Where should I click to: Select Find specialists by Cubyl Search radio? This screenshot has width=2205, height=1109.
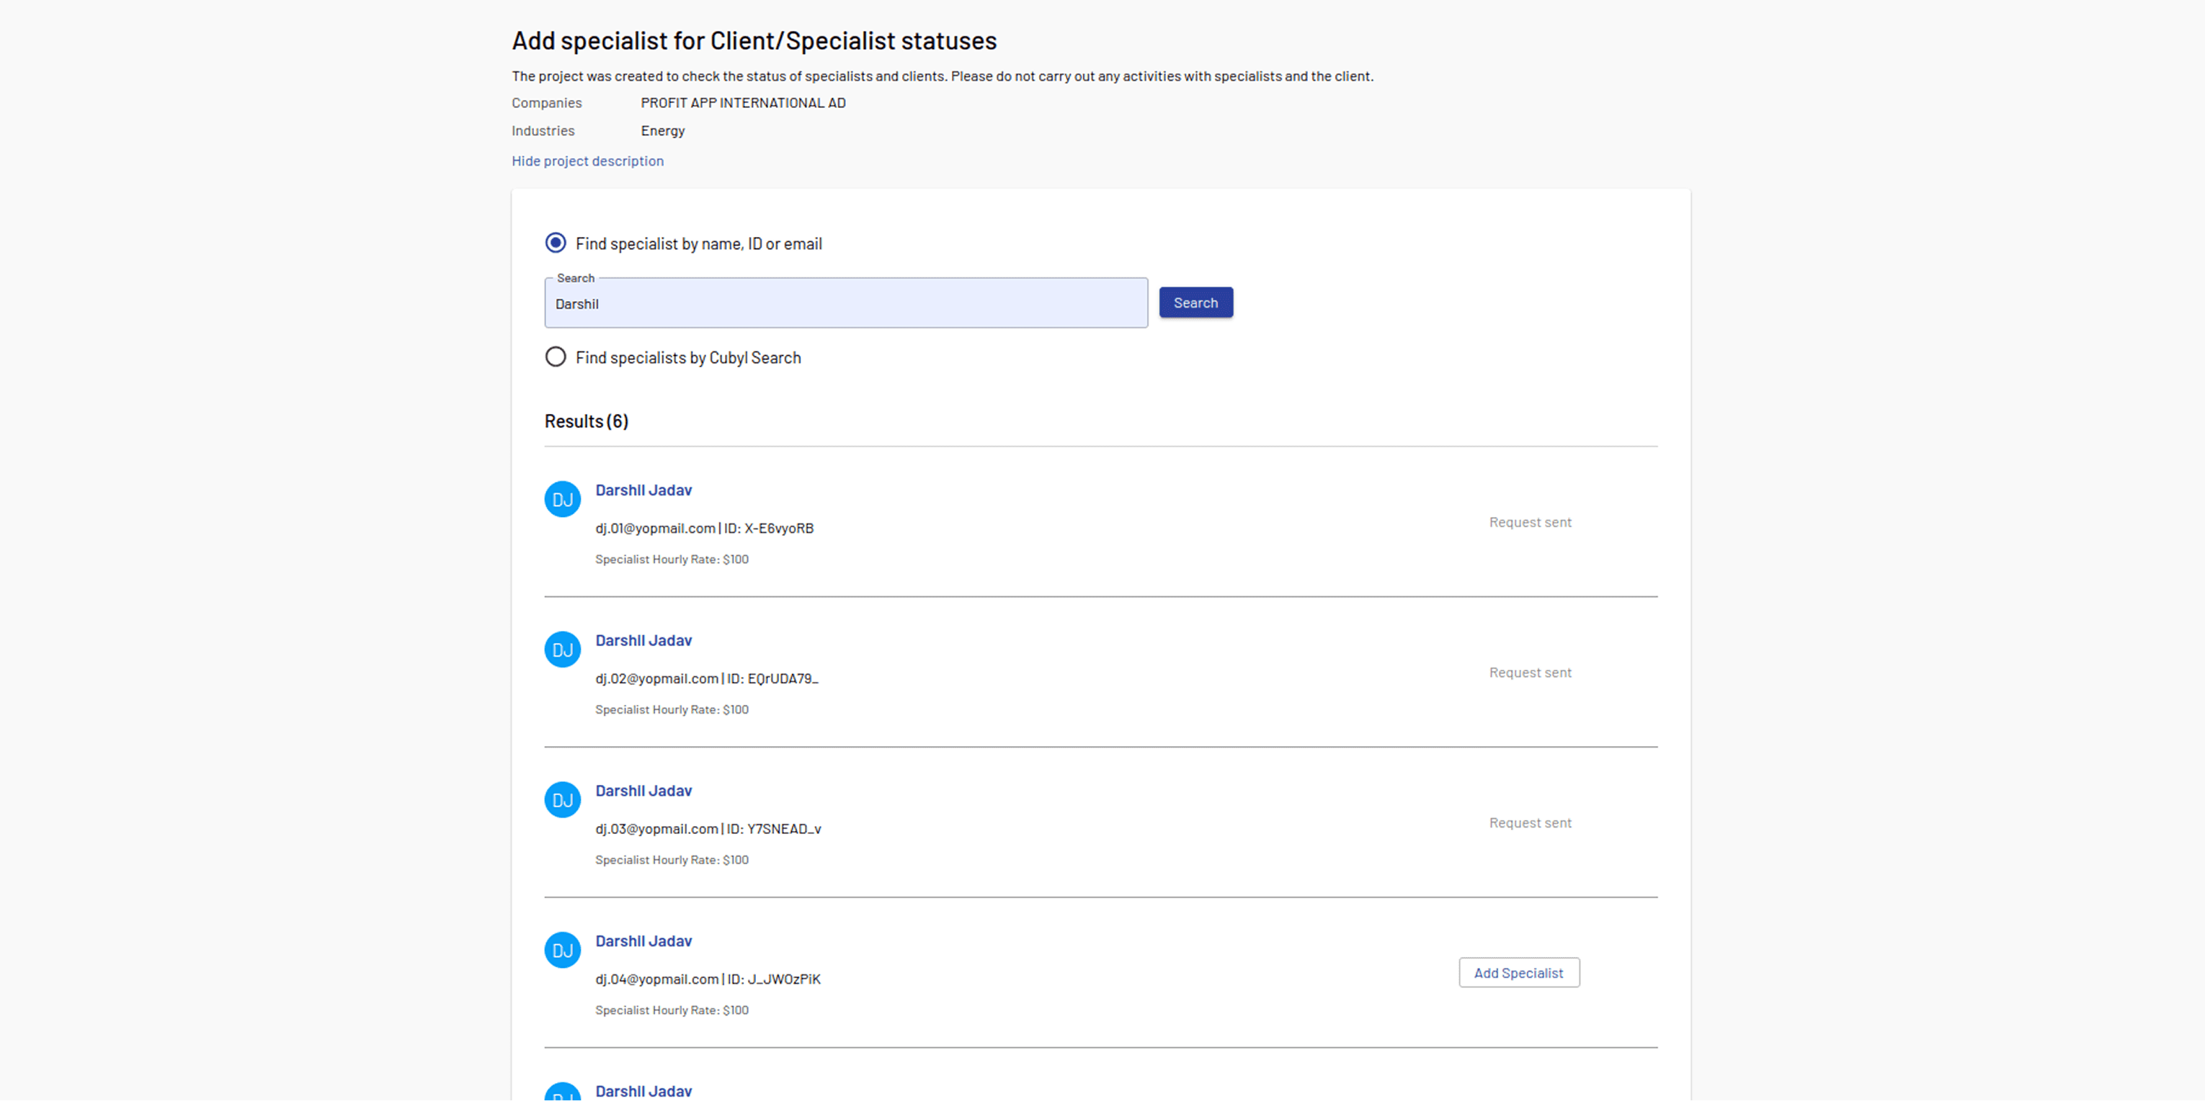[556, 357]
